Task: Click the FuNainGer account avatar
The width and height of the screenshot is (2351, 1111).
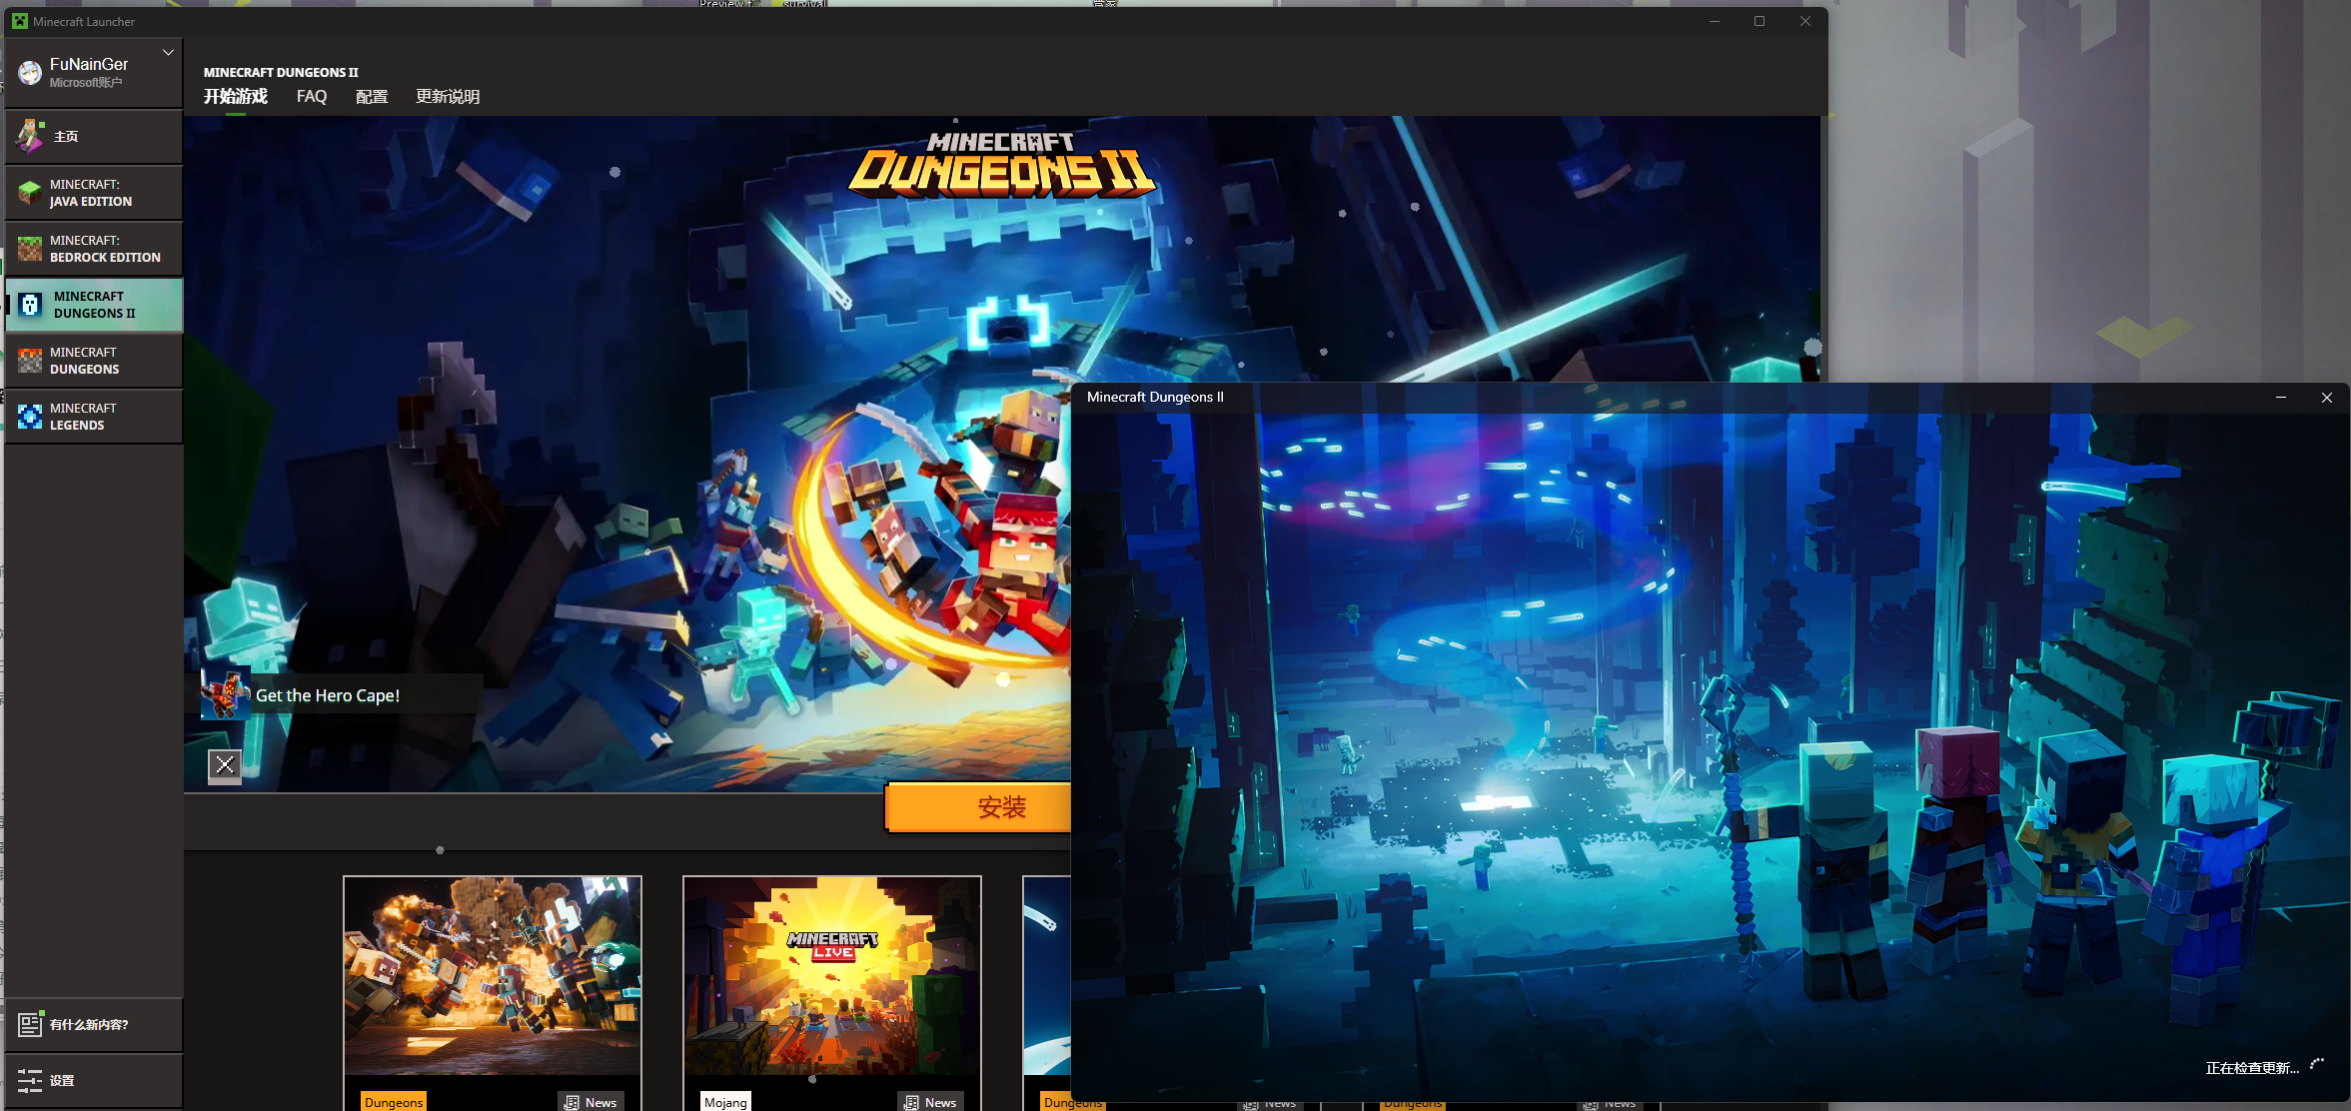Action: point(30,72)
